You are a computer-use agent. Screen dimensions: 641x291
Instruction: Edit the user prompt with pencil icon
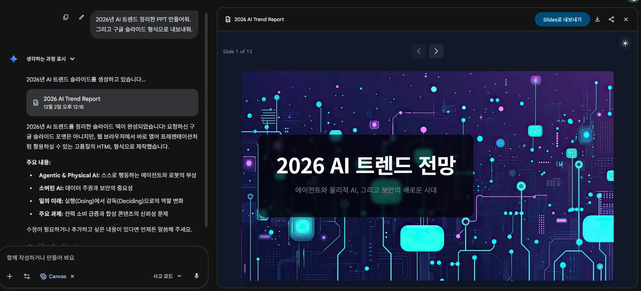tap(82, 17)
